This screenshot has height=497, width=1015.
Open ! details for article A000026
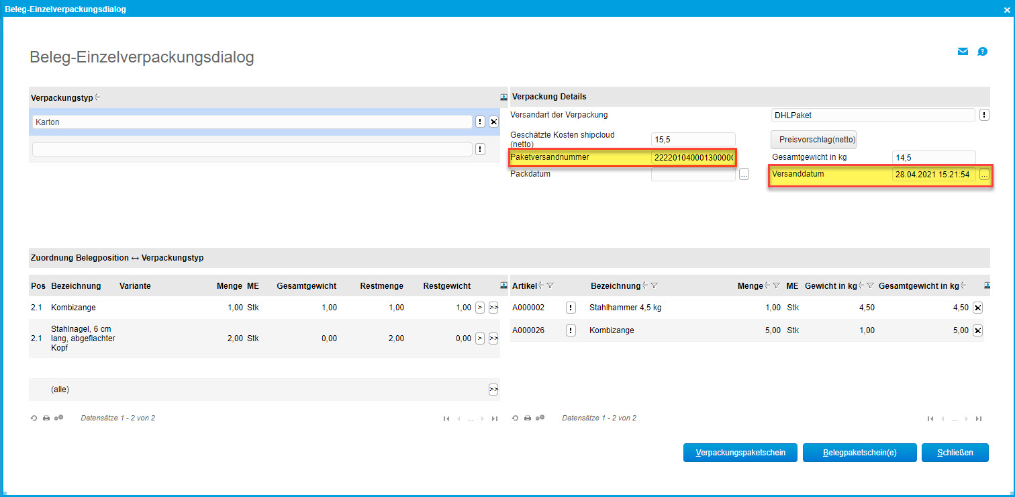[571, 330]
